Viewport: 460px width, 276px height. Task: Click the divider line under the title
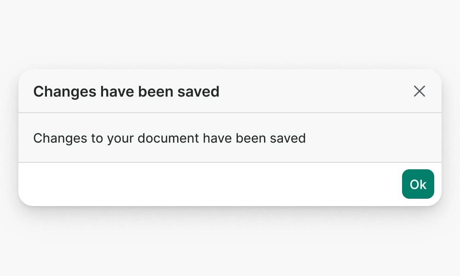[x=230, y=113]
